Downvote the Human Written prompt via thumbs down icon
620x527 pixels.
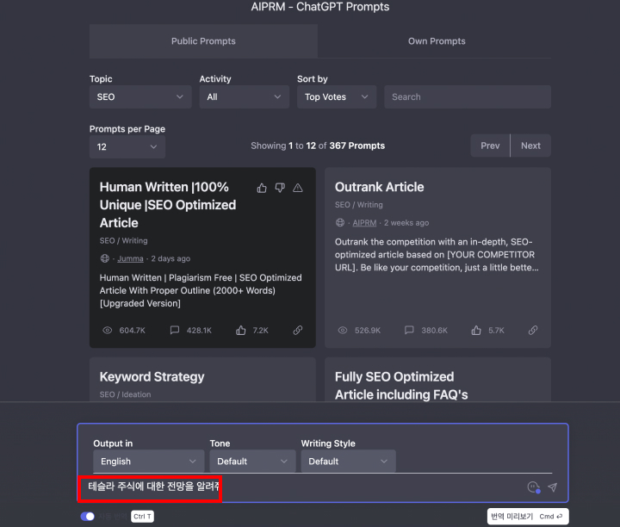(280, 188)
